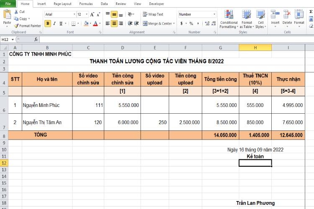This screenshot has height=209, width=314.
Task: Align text to the left
Action: click(x=108, y=23)
